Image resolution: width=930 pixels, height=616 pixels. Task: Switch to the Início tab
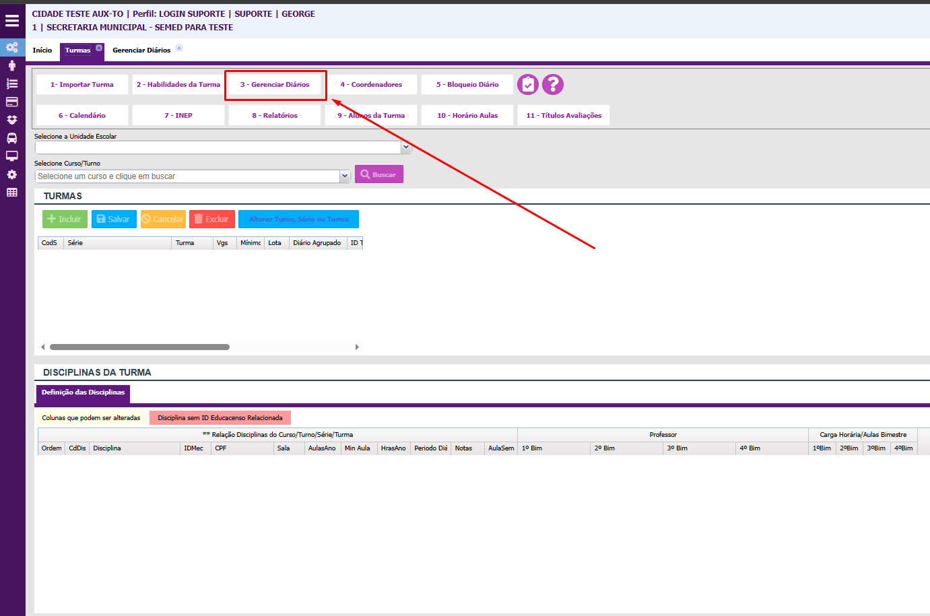(x=42, y=50)
